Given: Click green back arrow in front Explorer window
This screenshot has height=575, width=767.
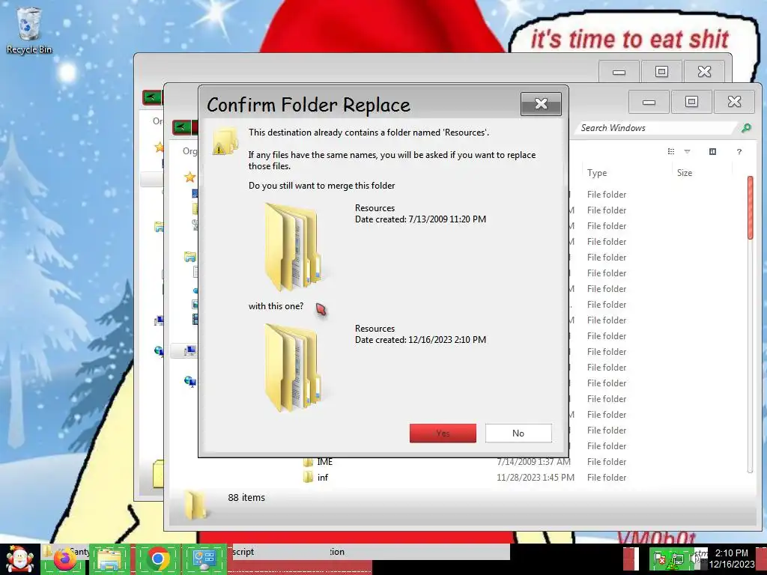Looking at the screenshot, I should tap(182, 127).
